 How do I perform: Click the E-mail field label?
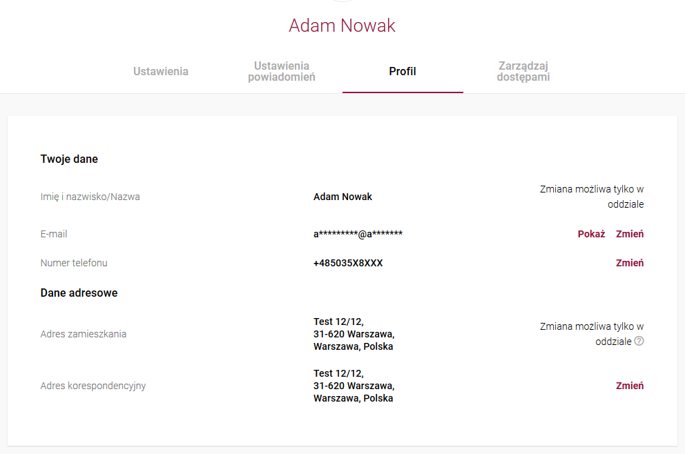pyautogui.click(x=54, y=234)
